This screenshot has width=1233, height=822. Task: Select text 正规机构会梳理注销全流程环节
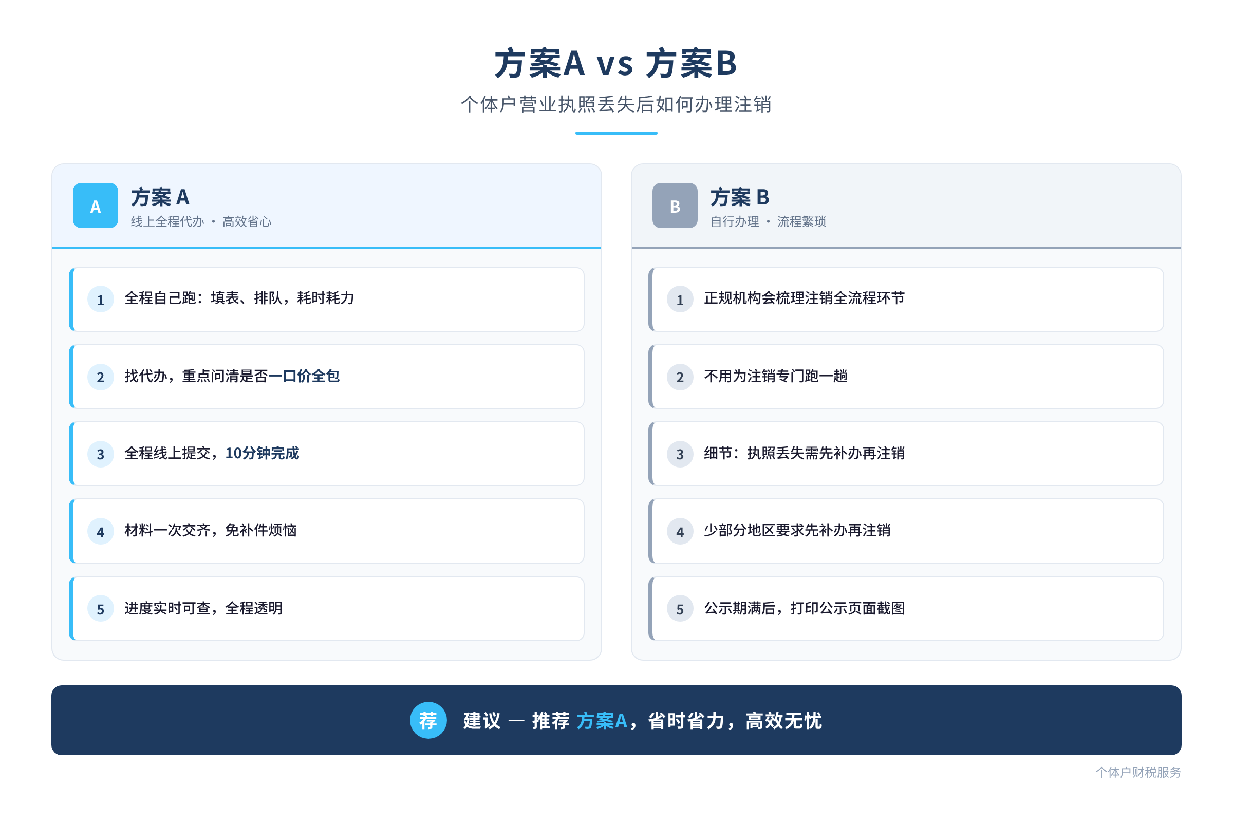click(x=804, y=298)
